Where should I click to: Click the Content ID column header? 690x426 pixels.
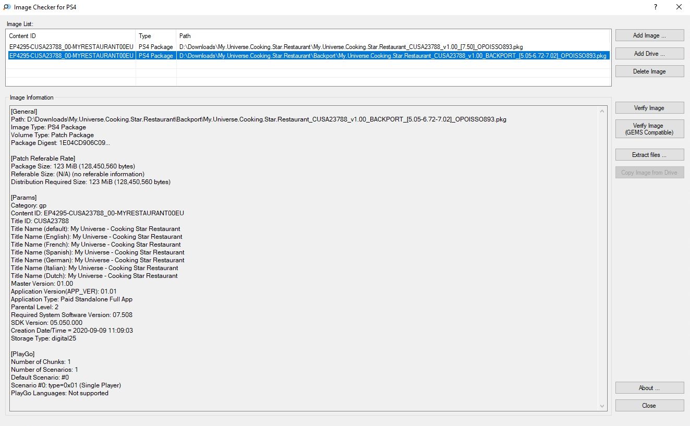pos(71,36)
